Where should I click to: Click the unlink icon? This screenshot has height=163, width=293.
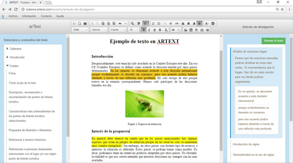(179, 30)
